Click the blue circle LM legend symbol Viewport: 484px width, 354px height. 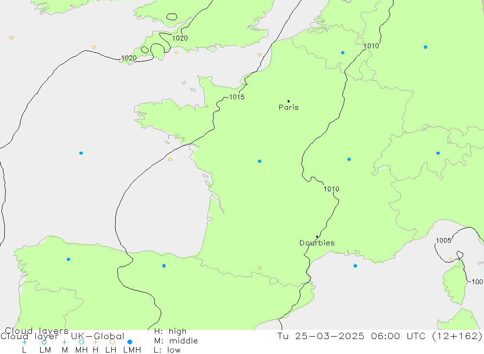point(44,342)
